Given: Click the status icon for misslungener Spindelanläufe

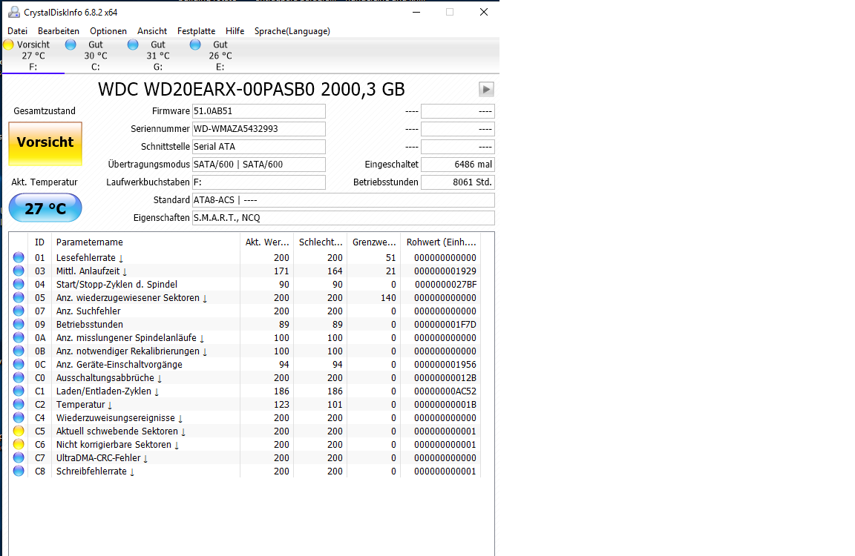Looking at the screenshot, I should (19, 337).
